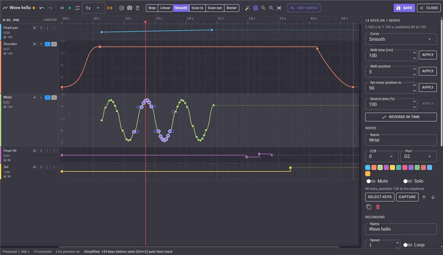
Task: Expand the Head pan track
Action: click(x=54, y=28)
